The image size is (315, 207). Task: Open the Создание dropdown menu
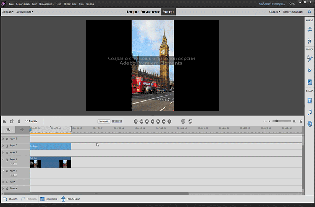[x=274, y=12]
